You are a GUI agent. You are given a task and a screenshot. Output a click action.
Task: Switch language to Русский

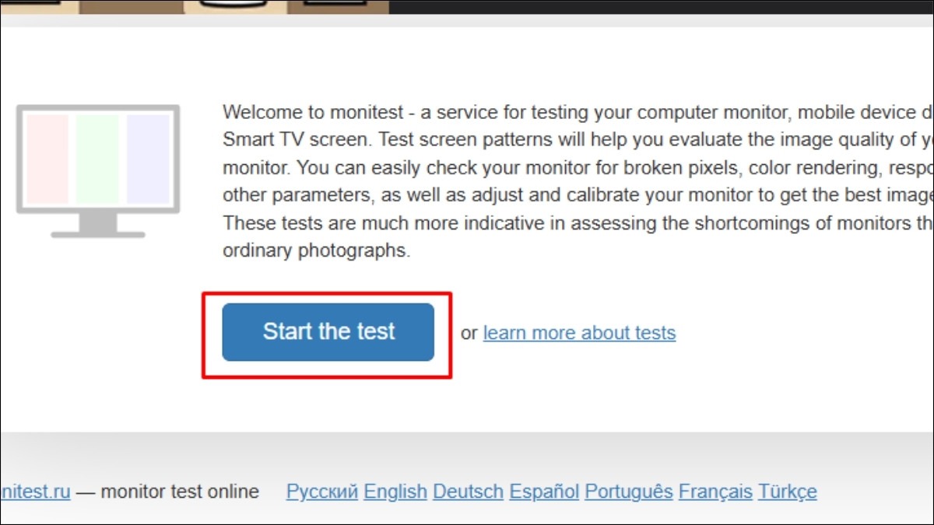[322, 492]
